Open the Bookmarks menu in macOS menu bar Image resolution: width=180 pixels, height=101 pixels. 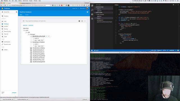tap(25, 1)
